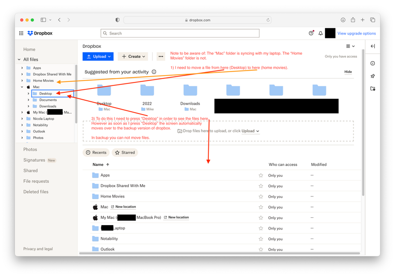The height and width of the screenshot is (279, 395).
Task: Open Shared in left navigation
Action: (31, 171)
